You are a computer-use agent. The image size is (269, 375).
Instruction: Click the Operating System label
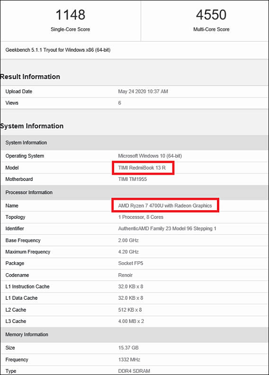point(25,156)
